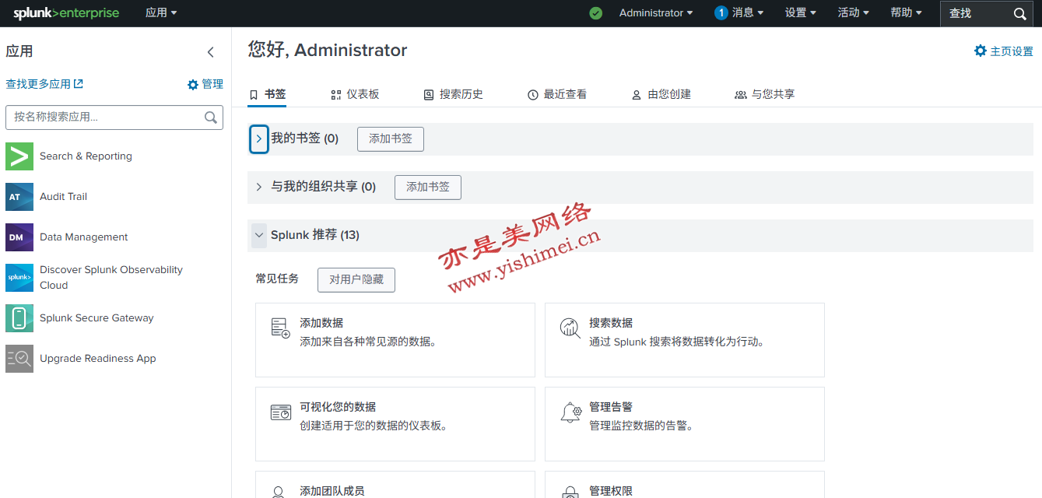Click 添加来自各种常见源的数据 description text
Image resolution: width=1042 pixels, height=498 pixels.
tap(368, 342)
